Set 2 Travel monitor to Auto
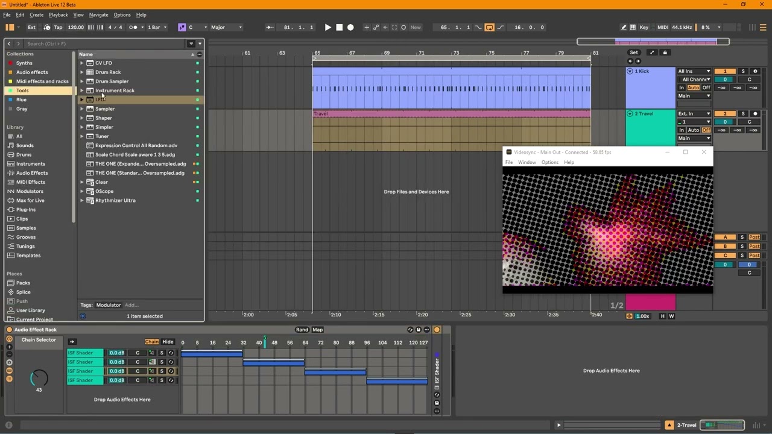772x434 pixels. click(694, 130)
